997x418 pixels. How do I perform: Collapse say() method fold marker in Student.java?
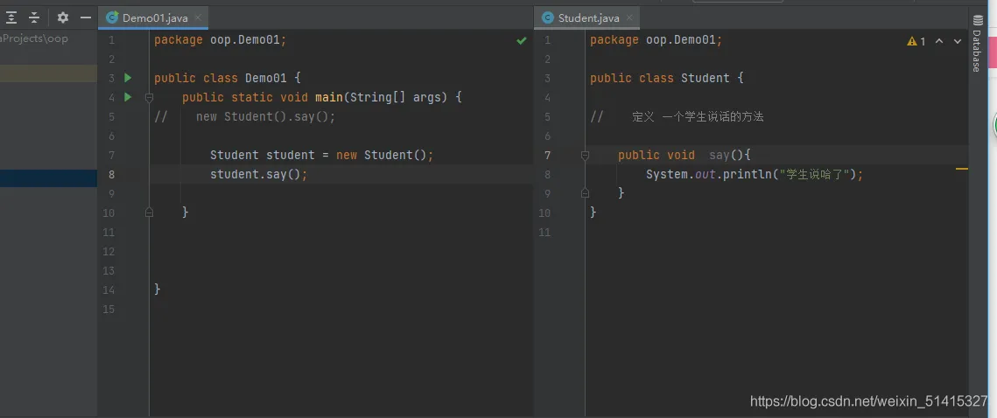(585, 155)
